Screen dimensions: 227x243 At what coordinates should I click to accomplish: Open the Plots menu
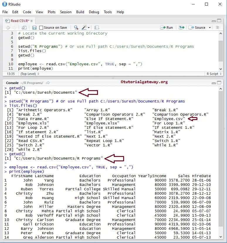pos(52,12)
